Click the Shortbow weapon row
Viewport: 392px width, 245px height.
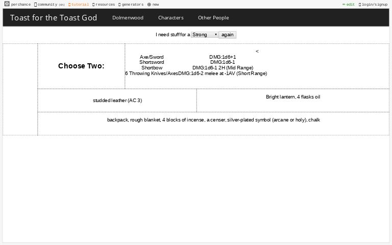point(152,68)
